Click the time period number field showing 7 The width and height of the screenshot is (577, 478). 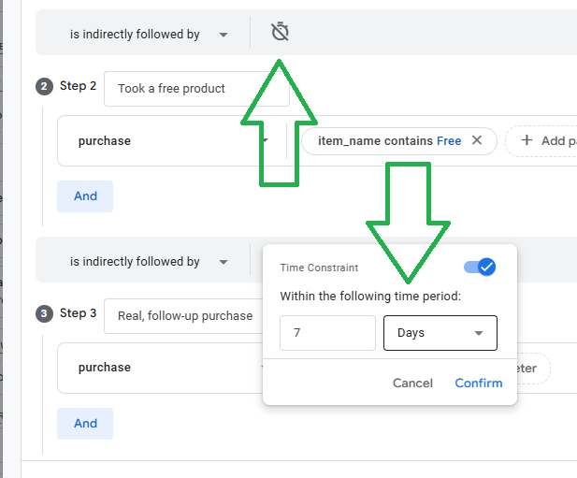point(327,333)
